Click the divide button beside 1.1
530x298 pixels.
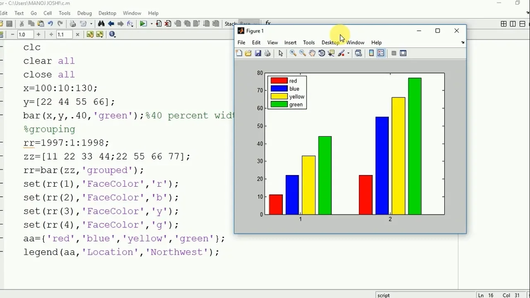coord(51,35)
